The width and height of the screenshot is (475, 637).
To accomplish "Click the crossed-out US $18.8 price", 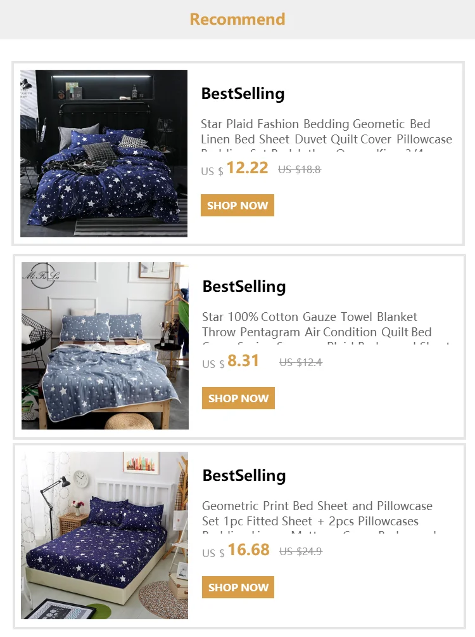I will pyautogui.click(x=300, y=169).
